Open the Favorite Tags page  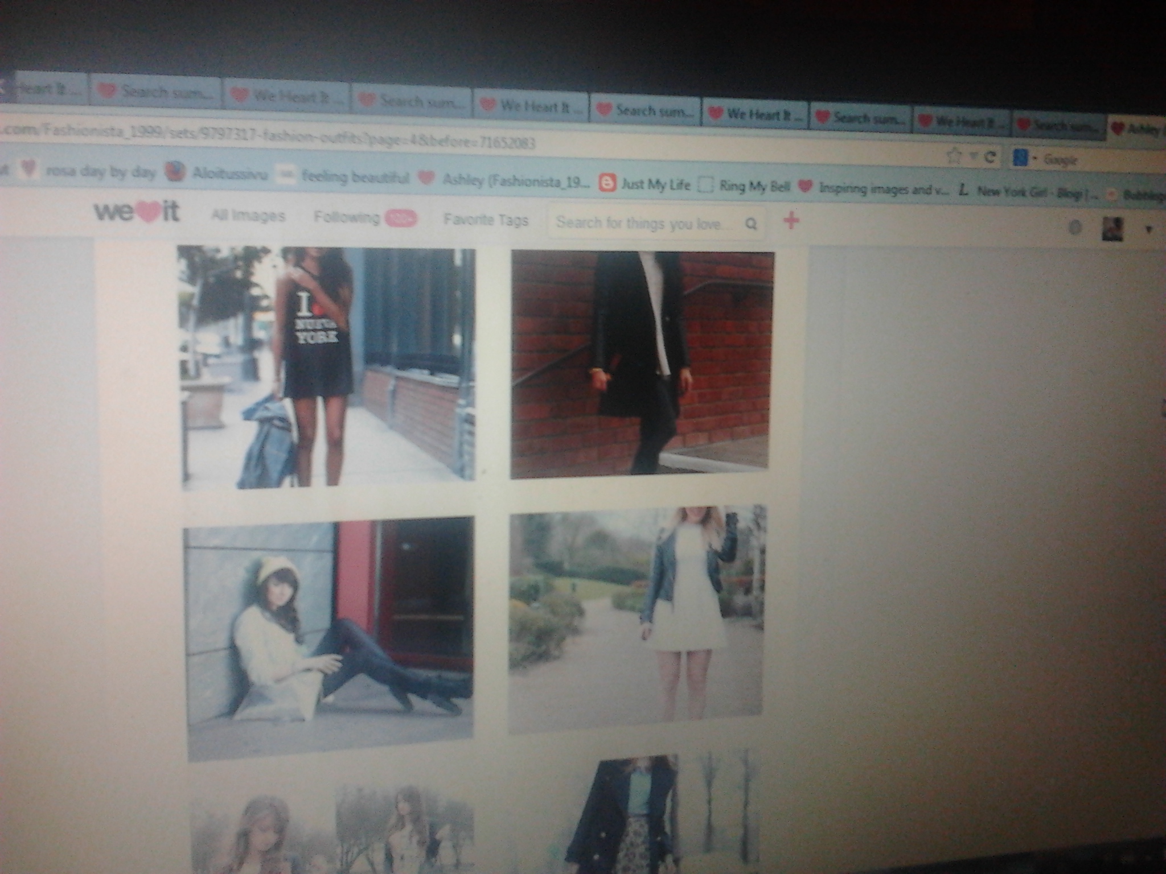tap(486, 220)
